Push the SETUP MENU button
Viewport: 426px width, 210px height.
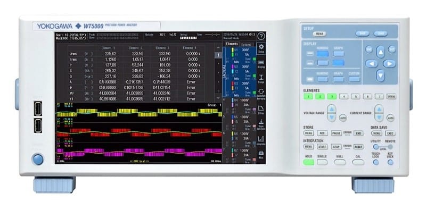319,34
